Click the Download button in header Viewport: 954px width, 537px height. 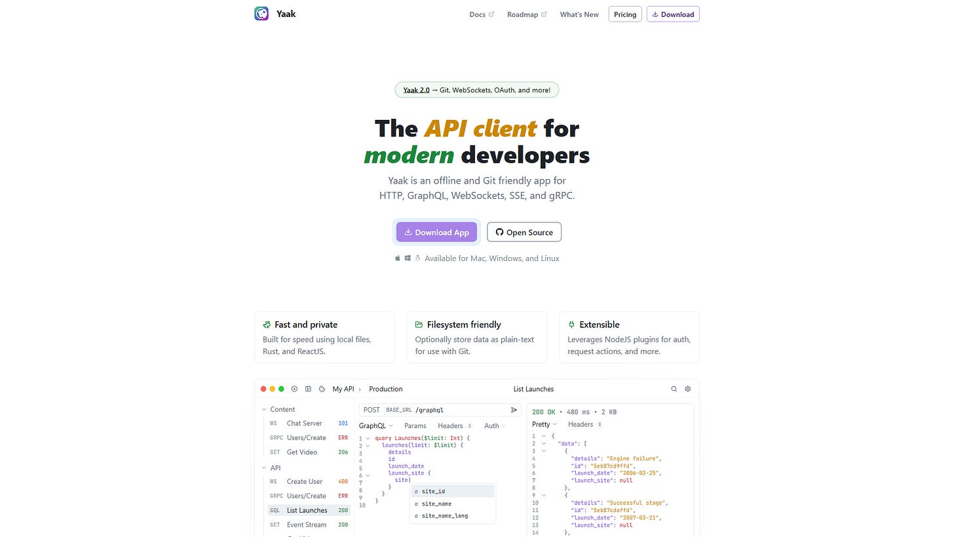(673, 14)
